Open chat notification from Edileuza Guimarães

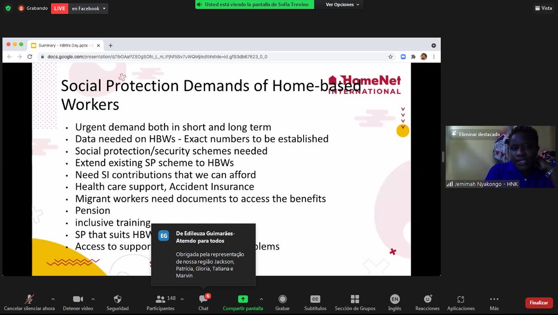(204, 255)
